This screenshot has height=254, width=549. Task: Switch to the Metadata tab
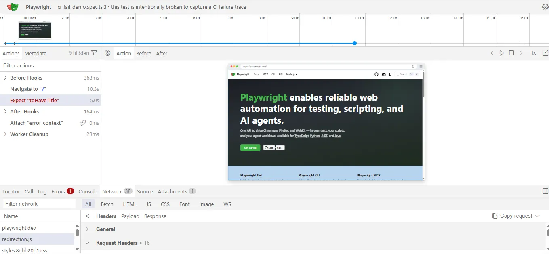[36, 53]
